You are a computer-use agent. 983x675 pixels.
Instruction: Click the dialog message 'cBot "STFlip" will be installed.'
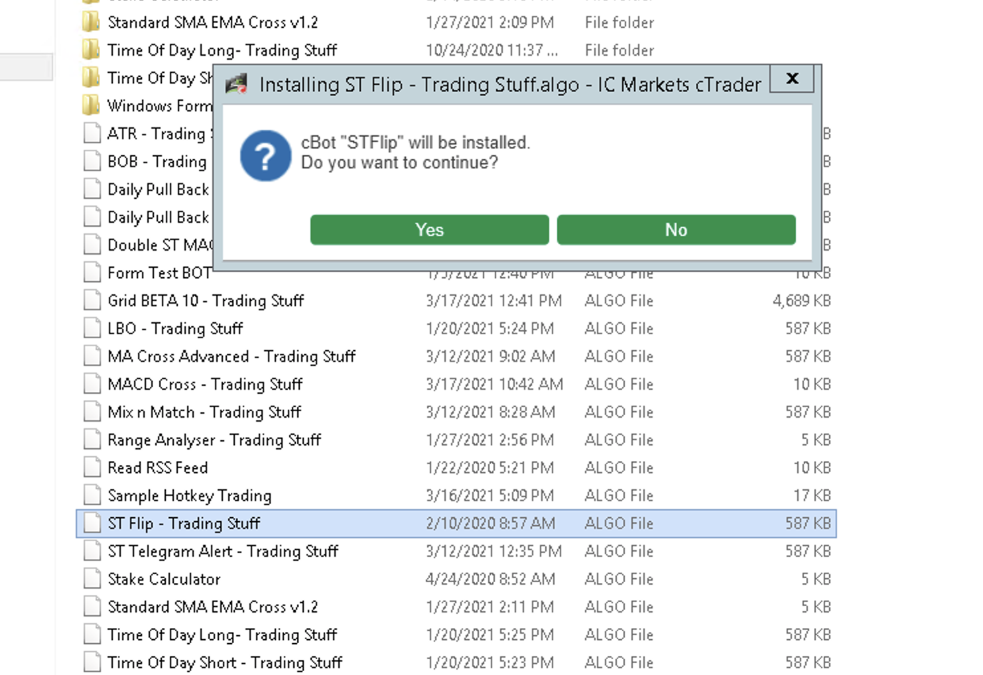(x=415, y=143)
